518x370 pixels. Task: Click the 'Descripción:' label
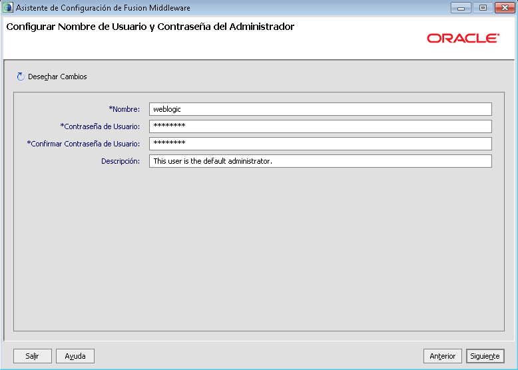click(121, 161)
